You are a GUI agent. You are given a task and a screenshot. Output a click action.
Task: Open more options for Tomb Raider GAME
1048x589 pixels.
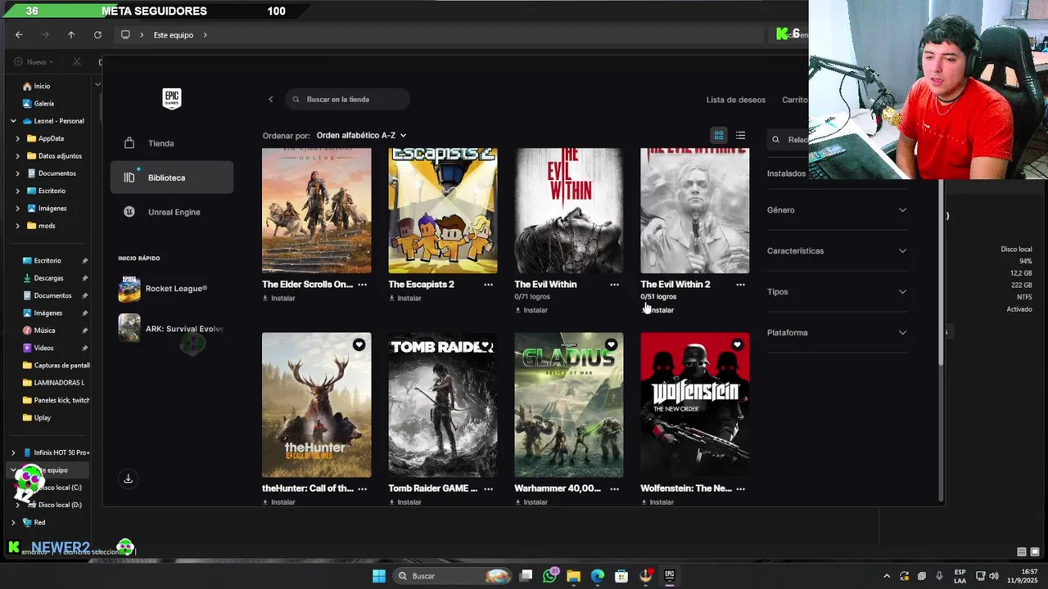(x=488, y=488)
